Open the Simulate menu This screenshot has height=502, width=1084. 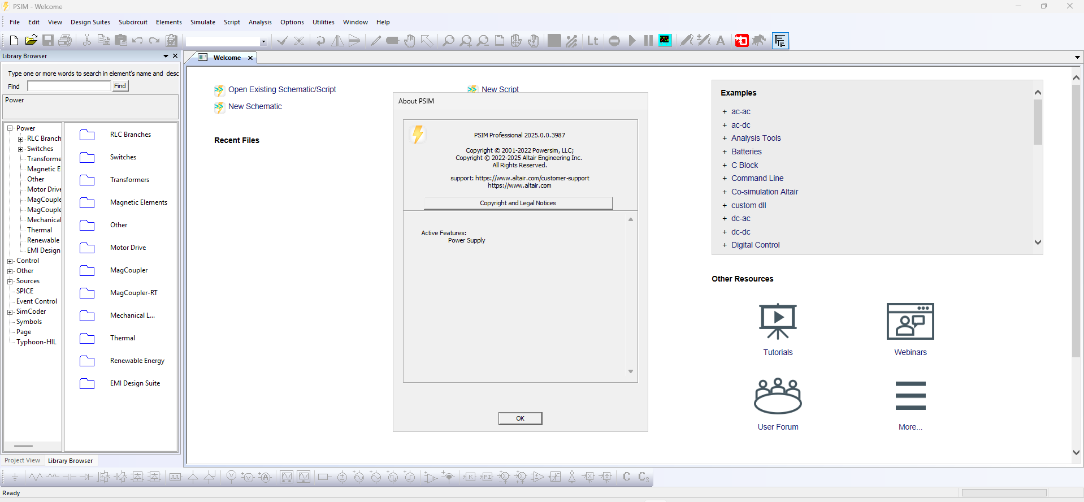point(202,22)
